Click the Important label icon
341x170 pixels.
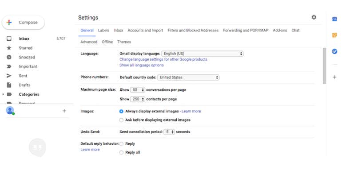pyautogui.click(x=9, y=66)
